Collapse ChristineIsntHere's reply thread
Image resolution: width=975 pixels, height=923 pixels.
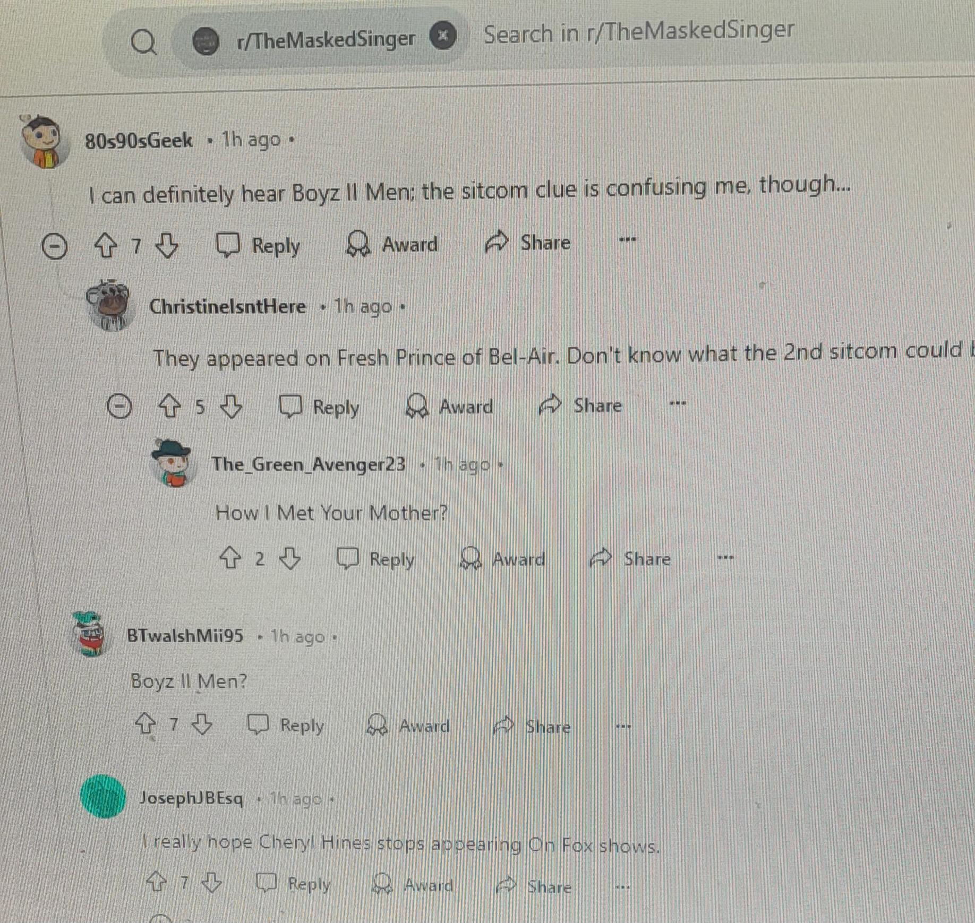tap(119, 407)
